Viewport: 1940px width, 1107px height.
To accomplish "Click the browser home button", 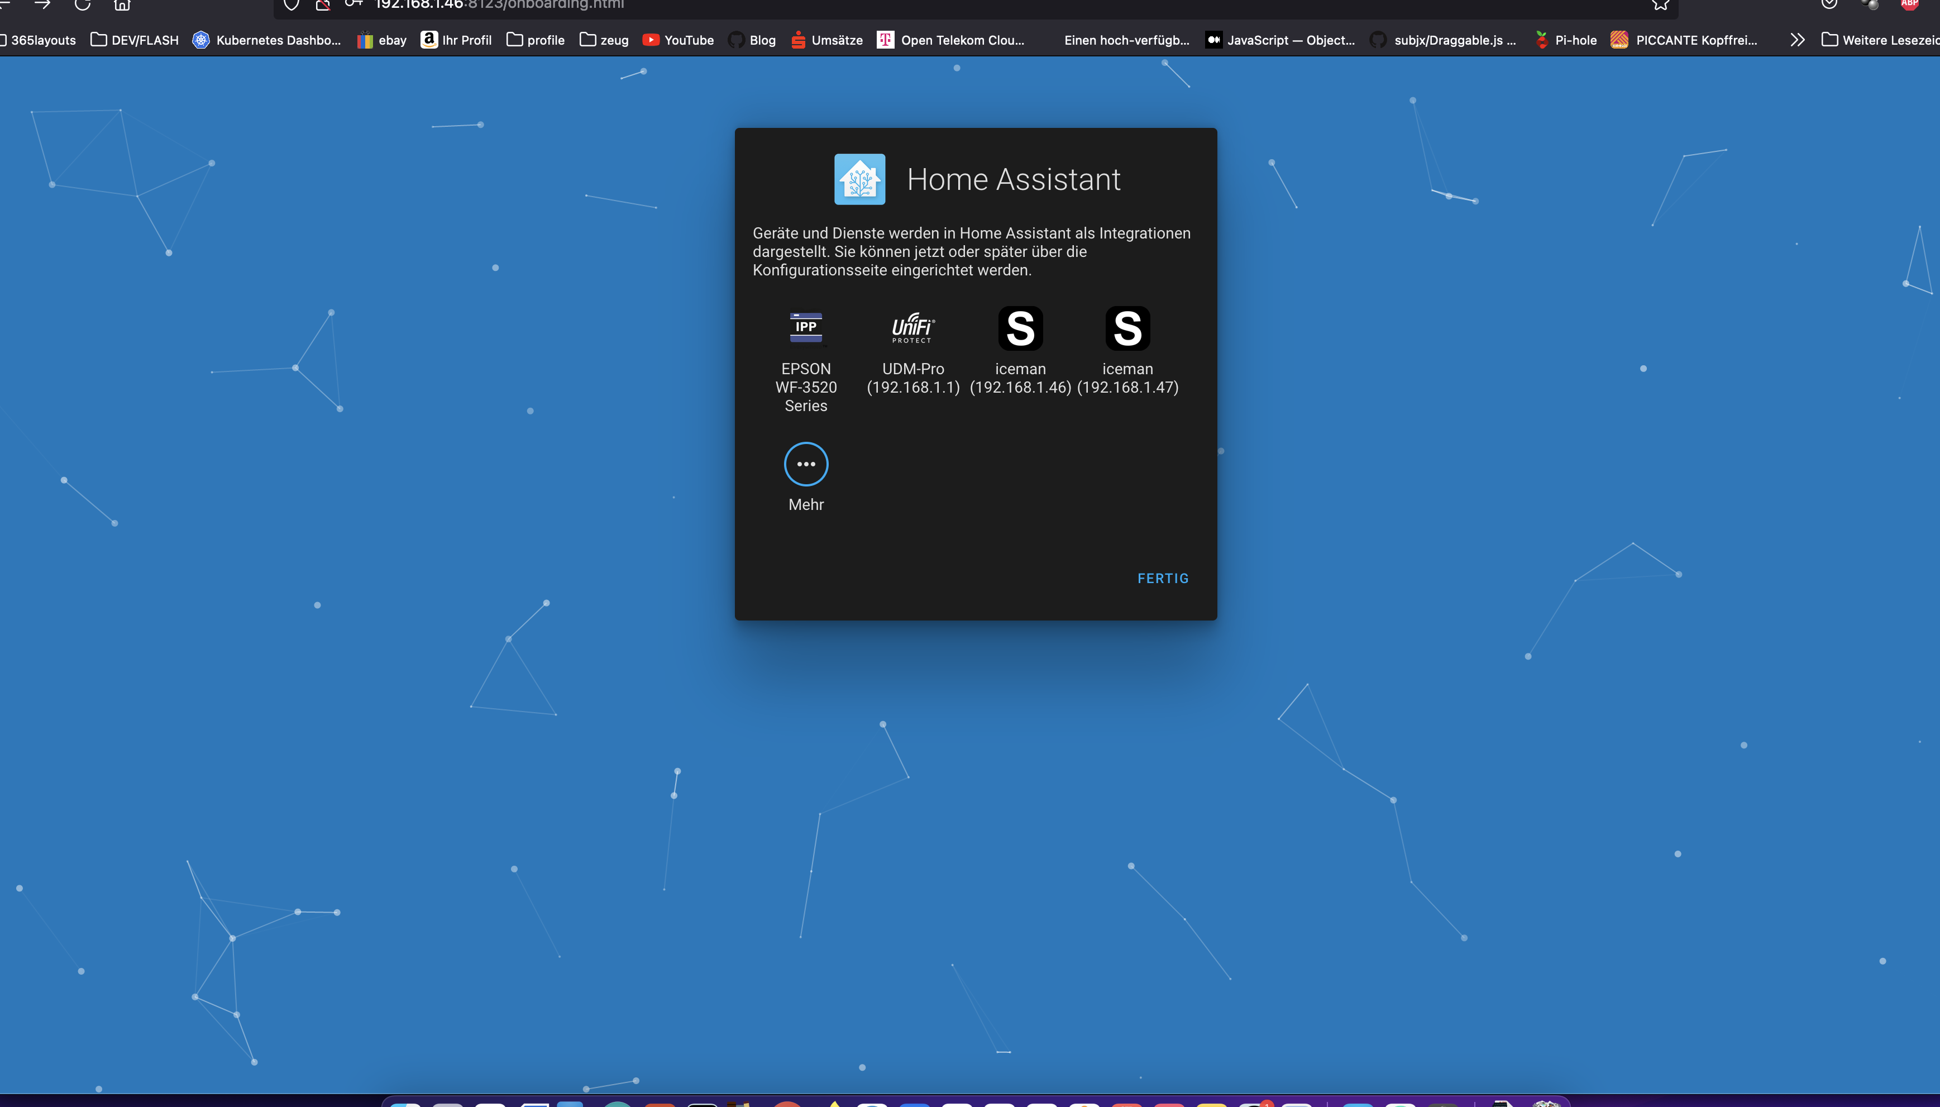I will pos(122,4).
